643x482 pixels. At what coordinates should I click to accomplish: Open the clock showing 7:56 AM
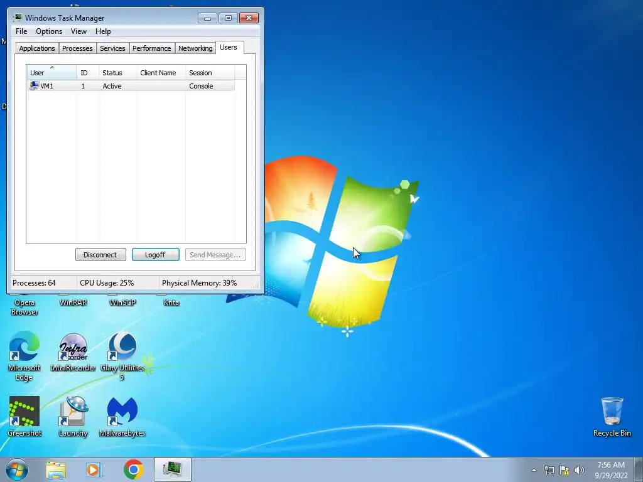pyautogui.click(x=611, y=469)
